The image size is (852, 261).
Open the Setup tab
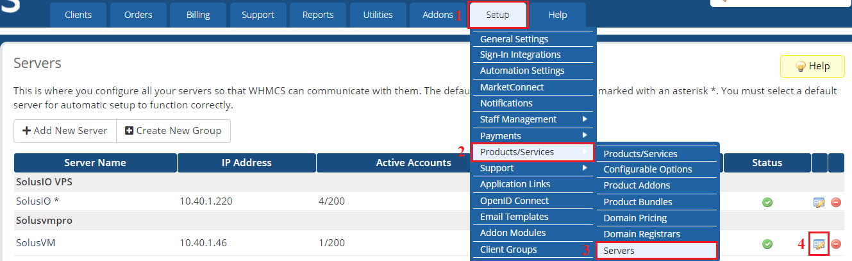[x=498, y=15]
